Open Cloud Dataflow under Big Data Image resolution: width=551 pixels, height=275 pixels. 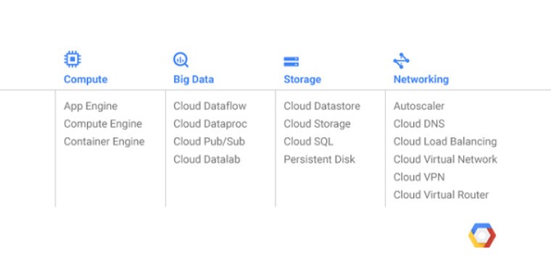point(210,106)
